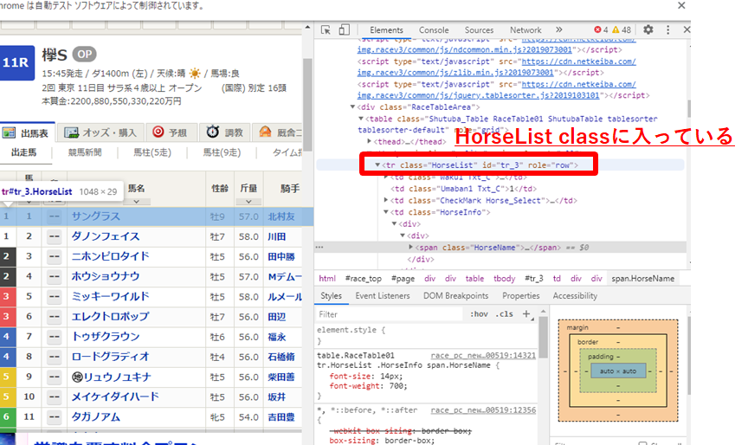748x445 pixels.
Task: Dismiss the Chrome automation infobar
Action: 681,6
